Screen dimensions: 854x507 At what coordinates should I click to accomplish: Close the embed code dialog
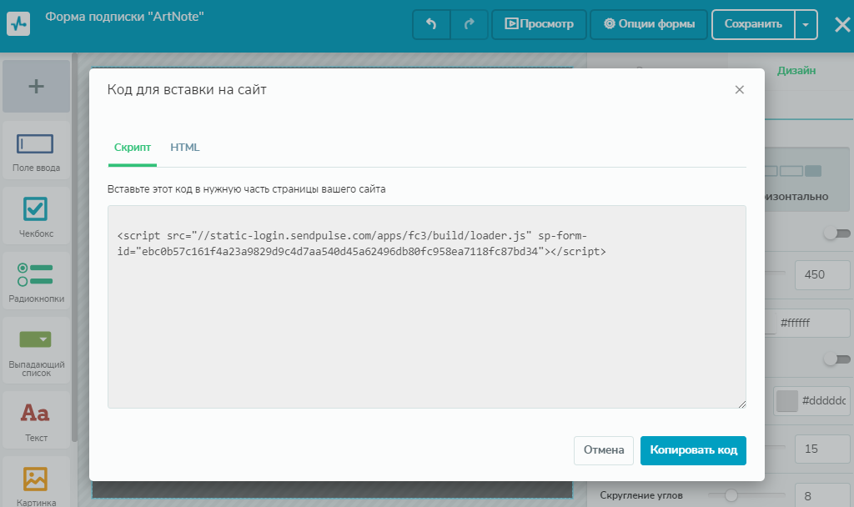[x=739, y=90]
